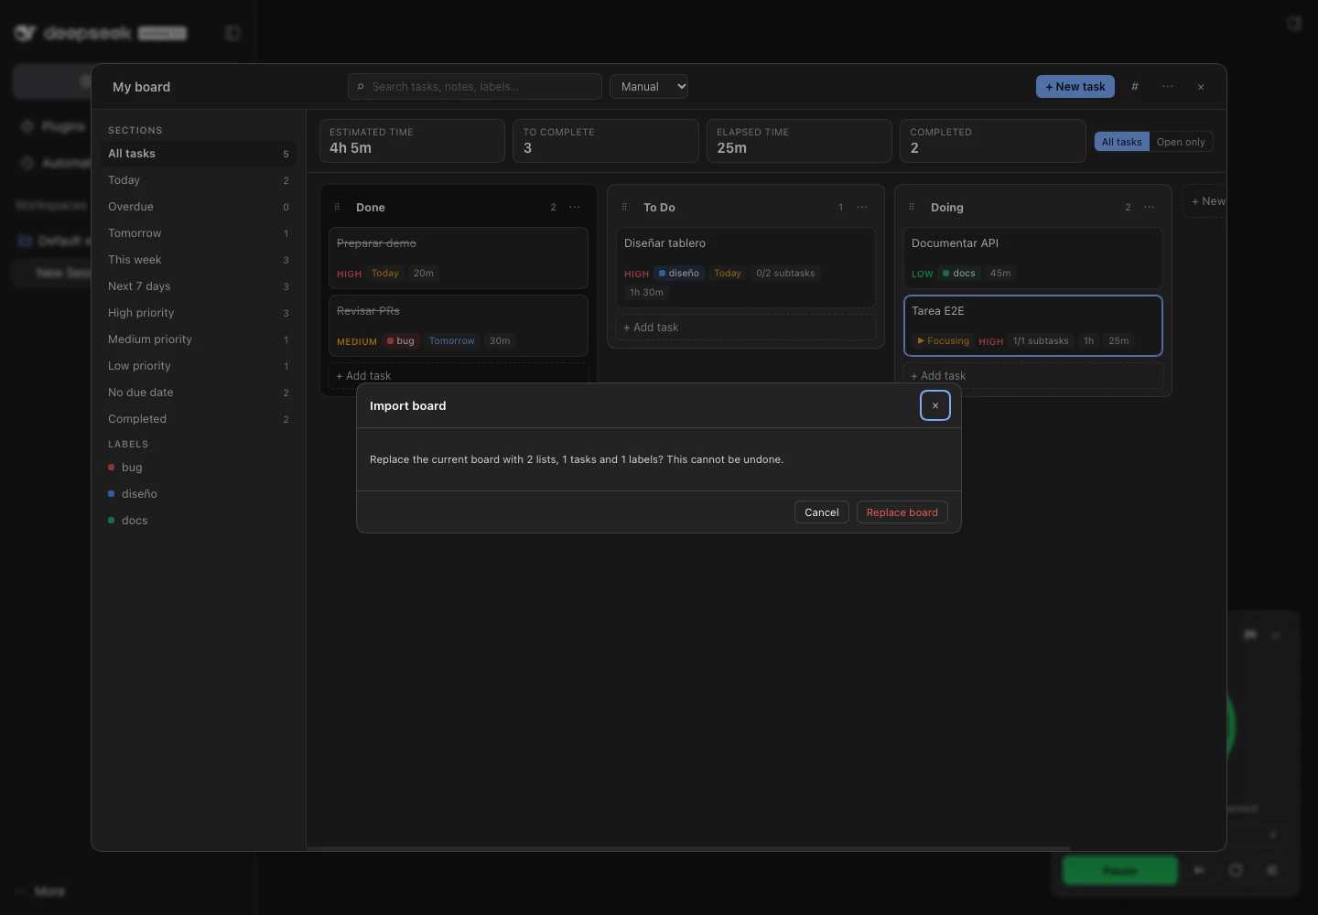
Task: Click the Tomorrow date on Revisar PRs
Action: click(x=452, y=341)
